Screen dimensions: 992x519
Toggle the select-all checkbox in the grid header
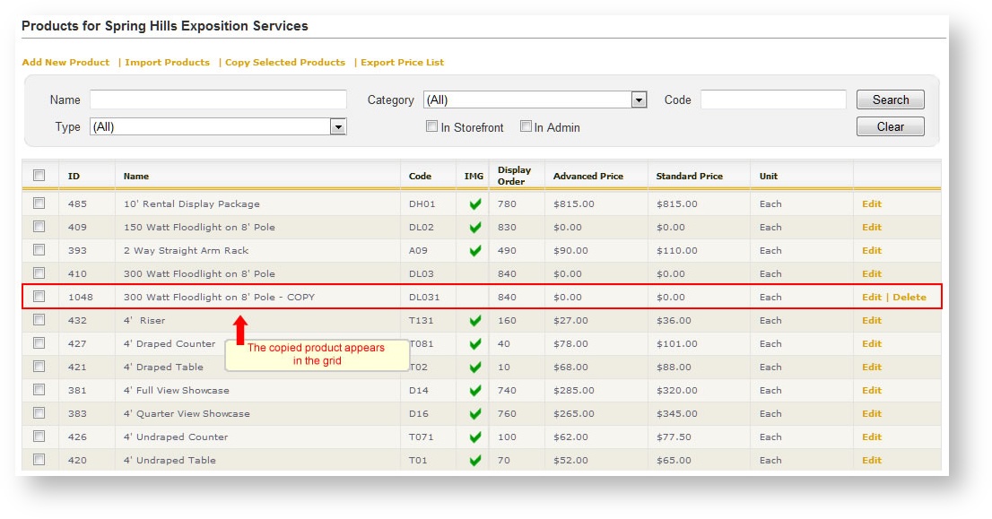point(39,175)
